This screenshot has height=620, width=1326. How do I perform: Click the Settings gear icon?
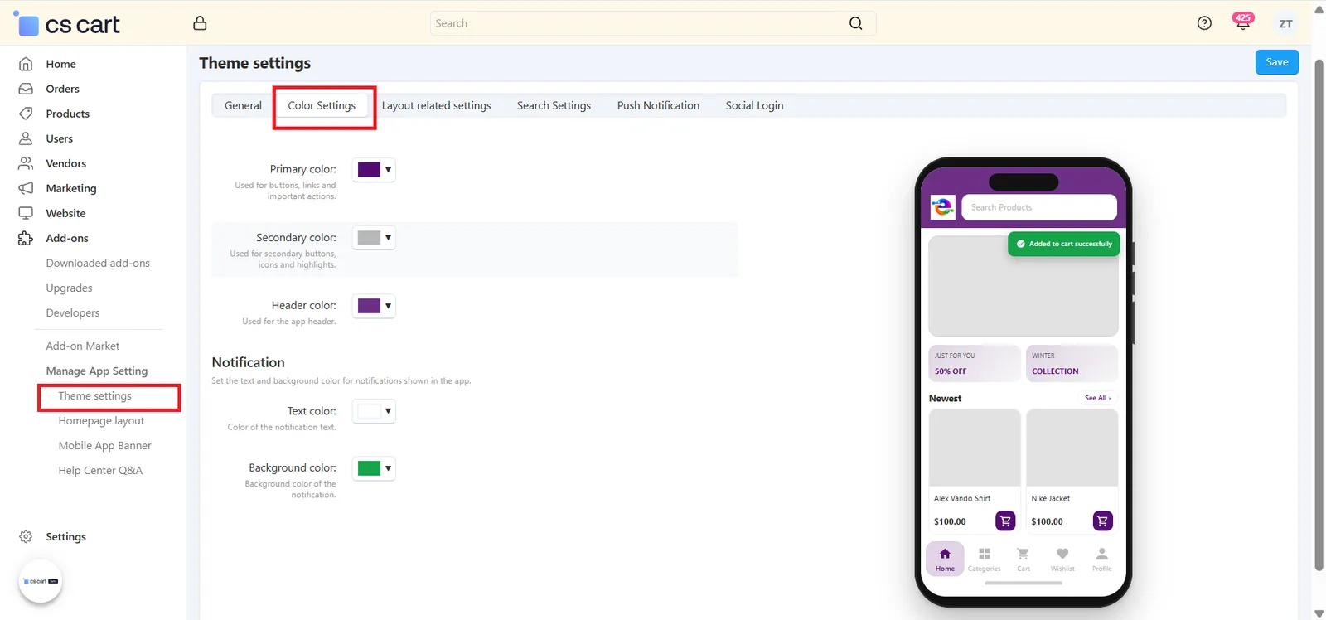26,536
